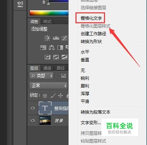The image size is (147, 145).
Task: Click the 添加调整 label
Action: [x=39, y=29]
